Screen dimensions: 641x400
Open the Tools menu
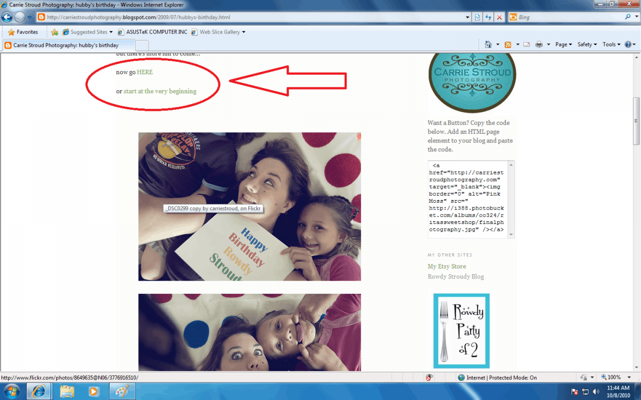(612, 45)
